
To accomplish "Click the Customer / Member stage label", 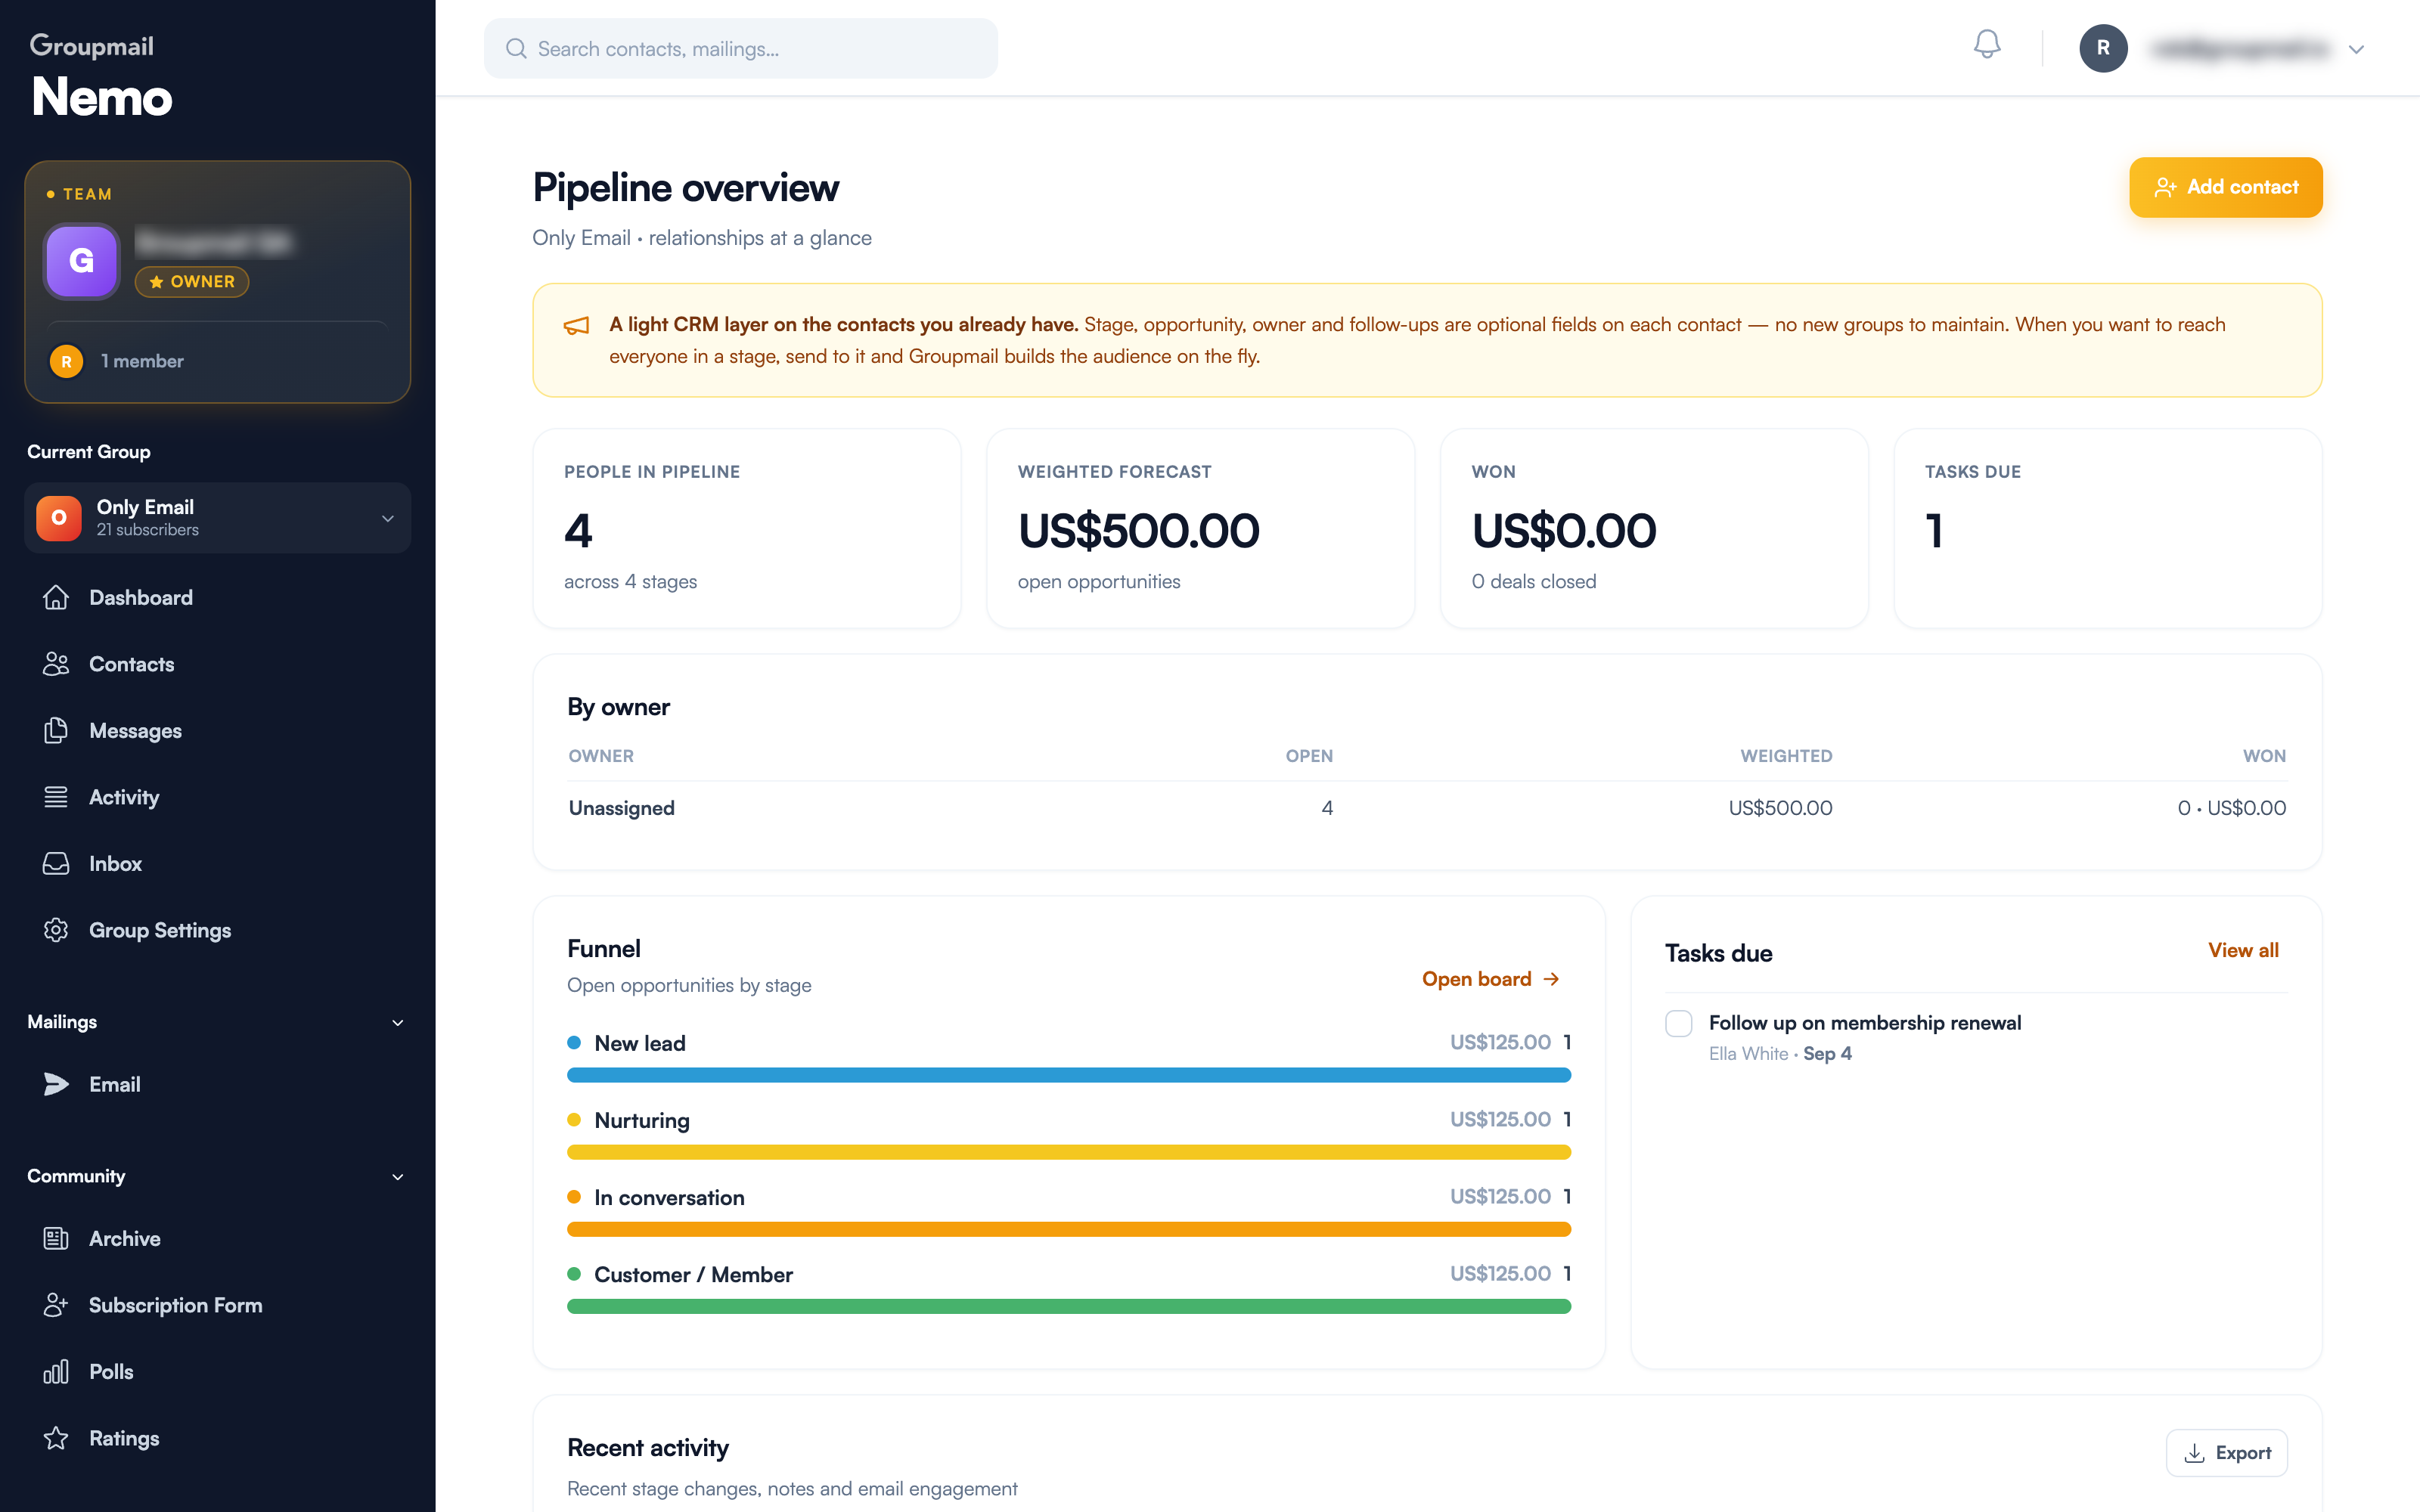I will [693, 1274].
